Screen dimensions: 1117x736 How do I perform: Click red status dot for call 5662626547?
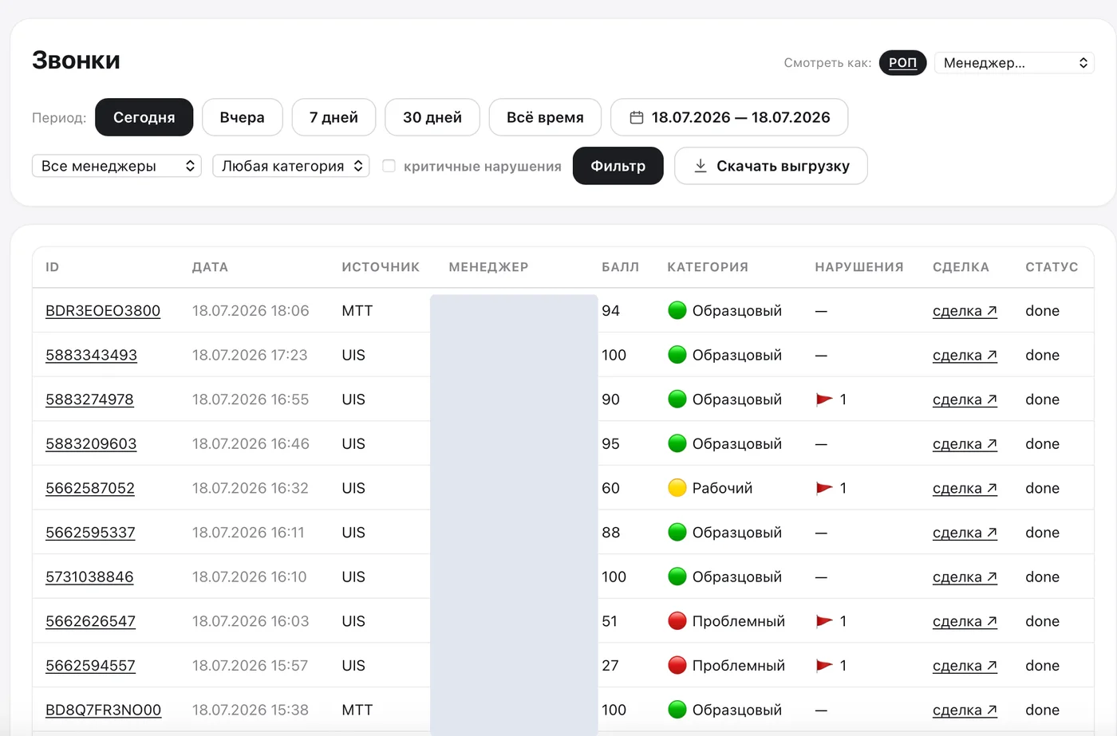click(677, 621)
